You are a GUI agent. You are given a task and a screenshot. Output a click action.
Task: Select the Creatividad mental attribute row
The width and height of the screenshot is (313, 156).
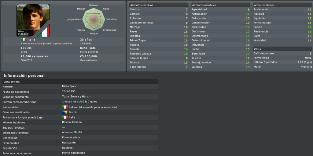[x=221, y=27]
